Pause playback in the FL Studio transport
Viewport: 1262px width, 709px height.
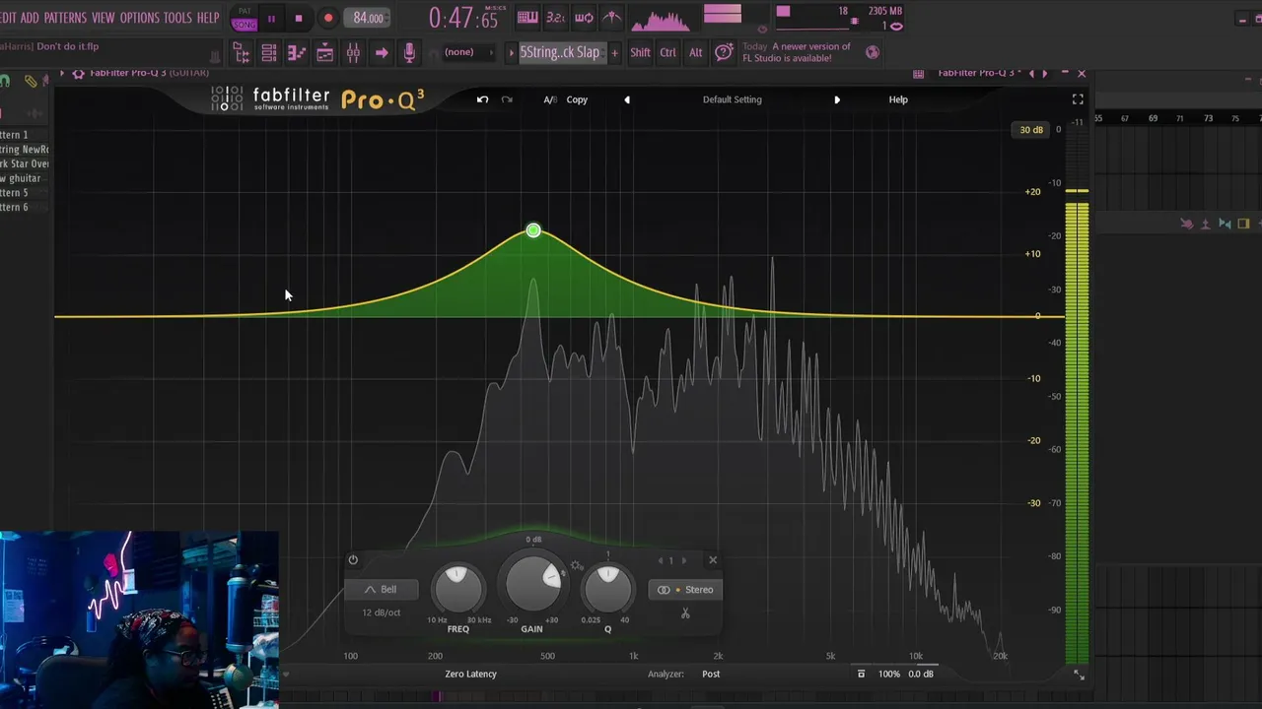[x=271, y=18]
